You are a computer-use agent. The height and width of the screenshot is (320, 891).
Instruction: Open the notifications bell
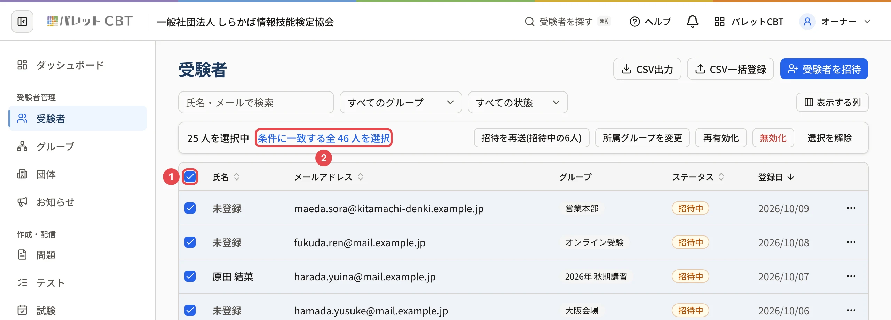coord(692,22)
